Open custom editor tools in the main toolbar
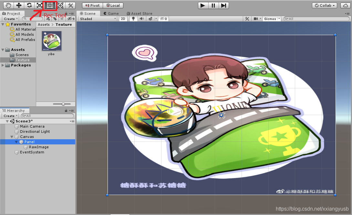The height and width of the screenshot is (215, 352). [70, 5]
